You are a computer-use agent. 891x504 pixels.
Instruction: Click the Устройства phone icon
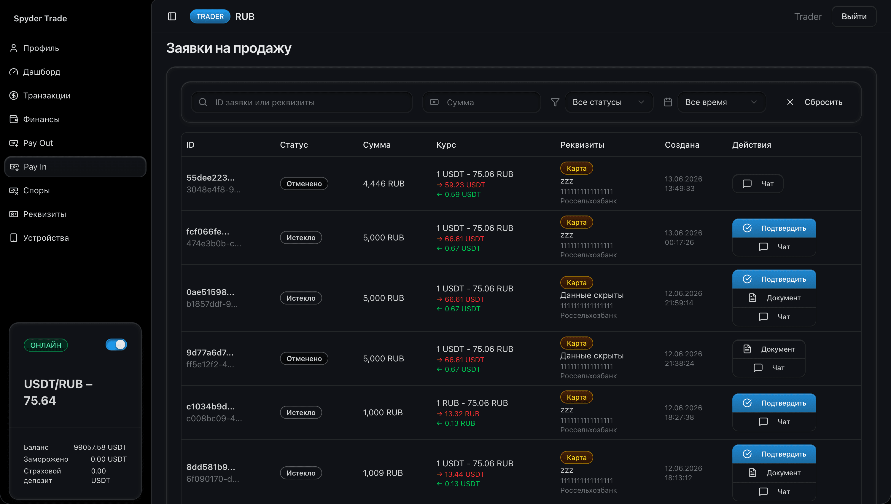click(14, 238)
